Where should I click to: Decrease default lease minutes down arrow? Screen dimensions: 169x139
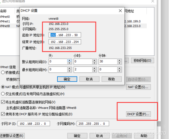(119, 63)
